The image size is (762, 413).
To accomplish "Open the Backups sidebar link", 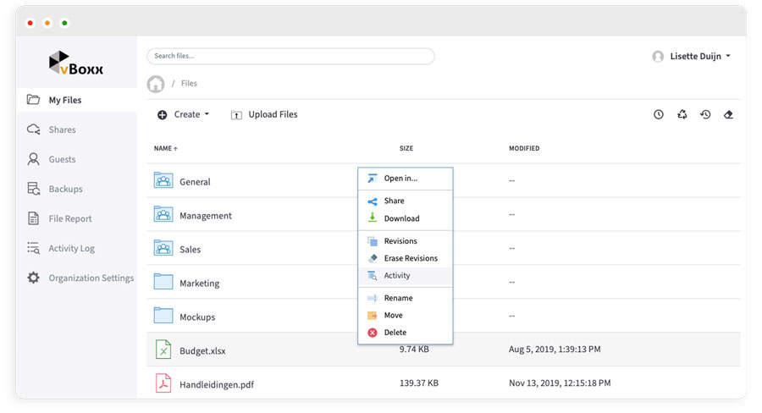I will [x=65, y=189].
